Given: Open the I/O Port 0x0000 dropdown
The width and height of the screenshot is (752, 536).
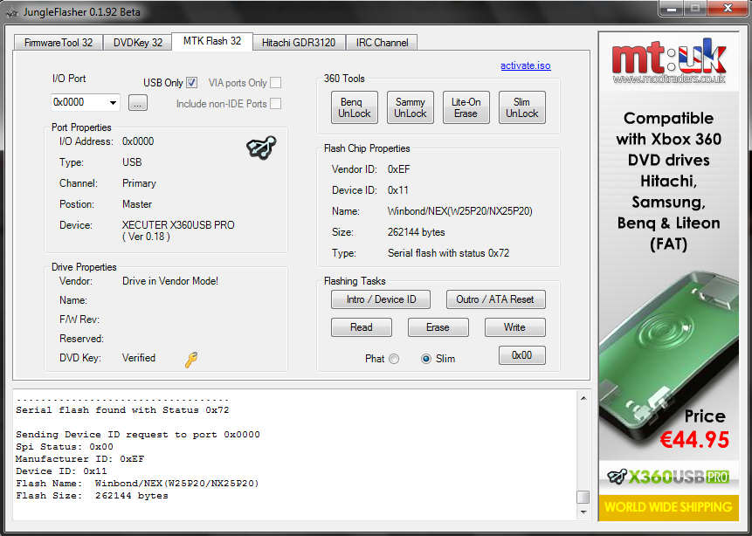Looking at the screenshot, I should click(x=86, y=102).
